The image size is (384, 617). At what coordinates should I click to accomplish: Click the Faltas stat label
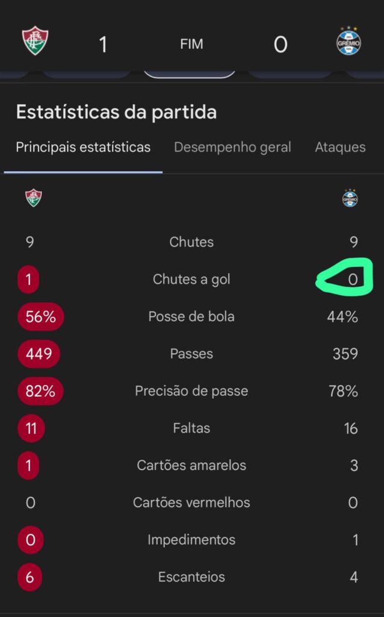191,428
